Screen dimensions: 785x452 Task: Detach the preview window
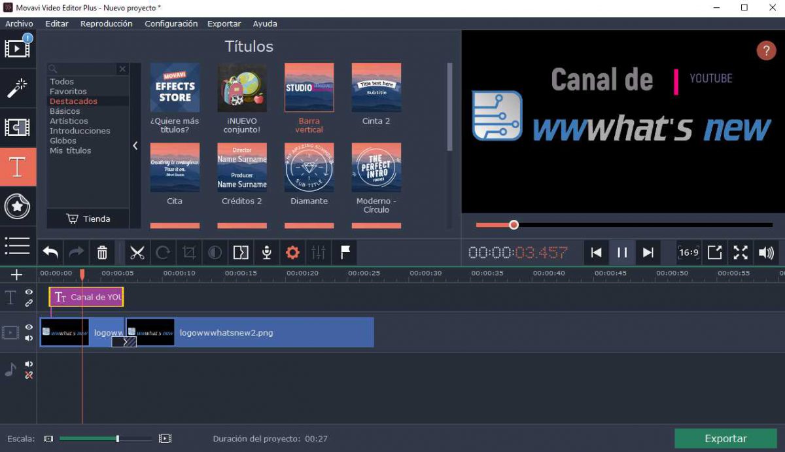[x=715, y=252]
